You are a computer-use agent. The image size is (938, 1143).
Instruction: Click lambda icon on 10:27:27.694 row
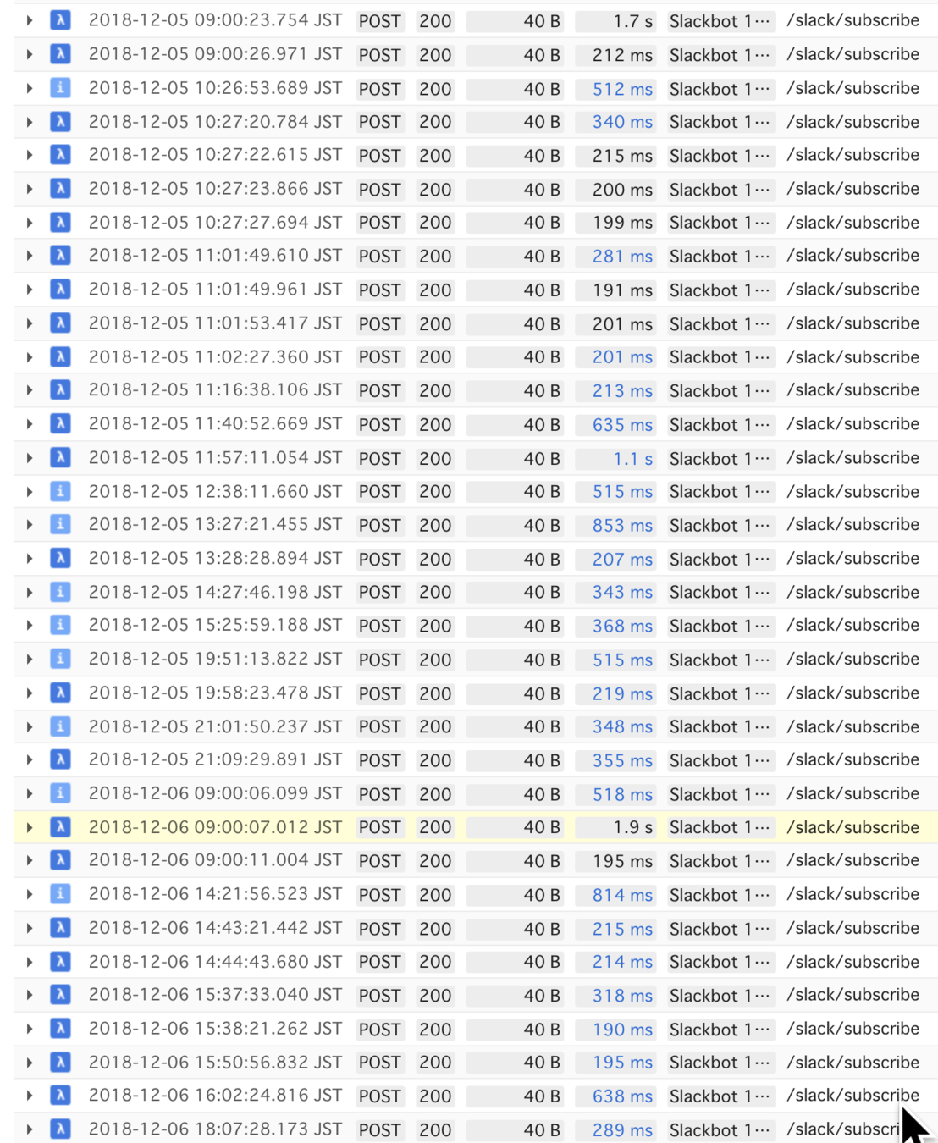pyautogui.click(x=60, y=223)
